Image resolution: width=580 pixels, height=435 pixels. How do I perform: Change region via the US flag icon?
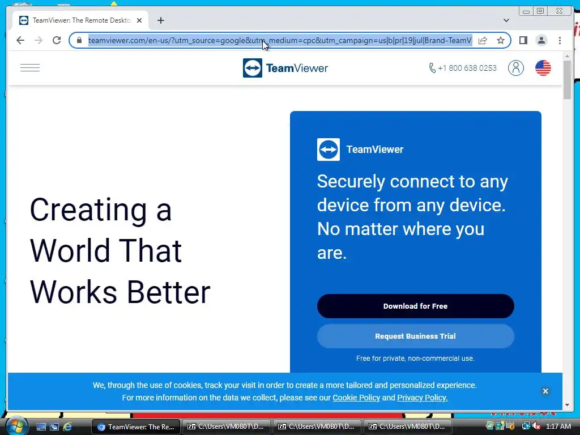tap(543, 68)
